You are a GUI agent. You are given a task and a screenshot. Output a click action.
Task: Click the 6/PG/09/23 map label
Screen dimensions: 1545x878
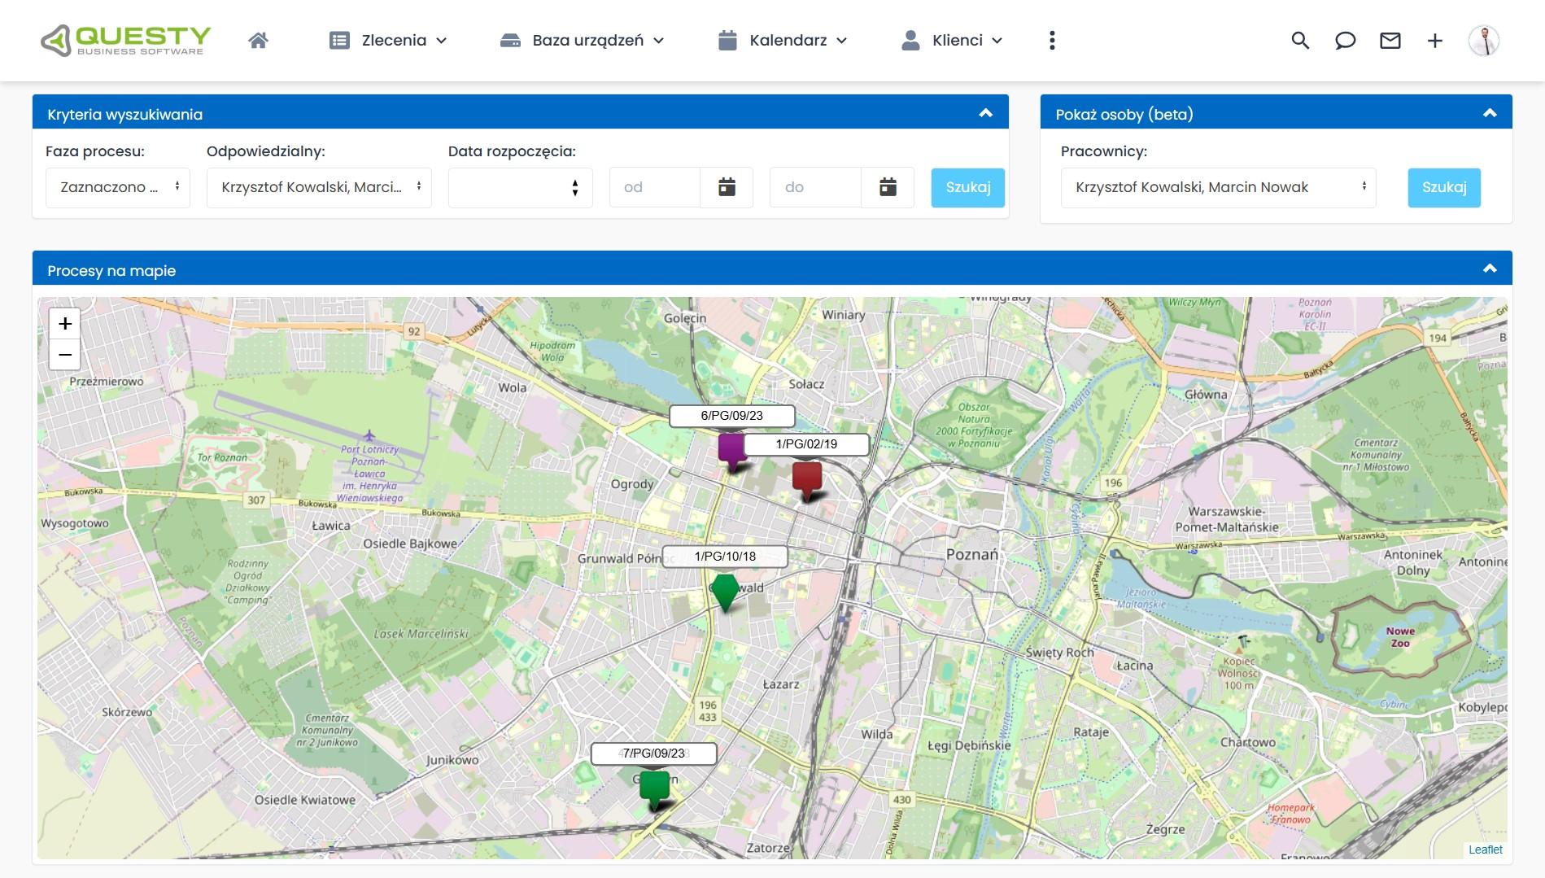click(x=731, y=416)
